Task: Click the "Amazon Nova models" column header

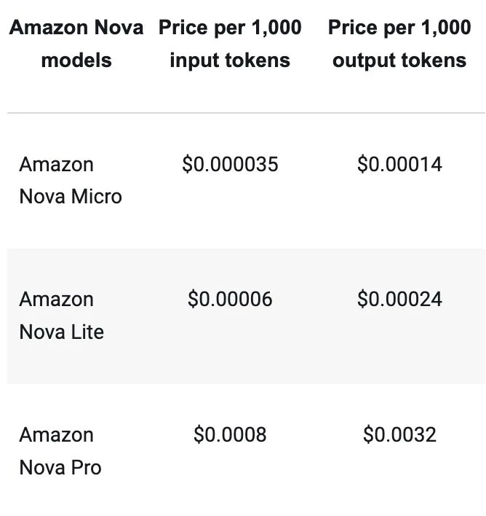Action: tap(76, 44)
